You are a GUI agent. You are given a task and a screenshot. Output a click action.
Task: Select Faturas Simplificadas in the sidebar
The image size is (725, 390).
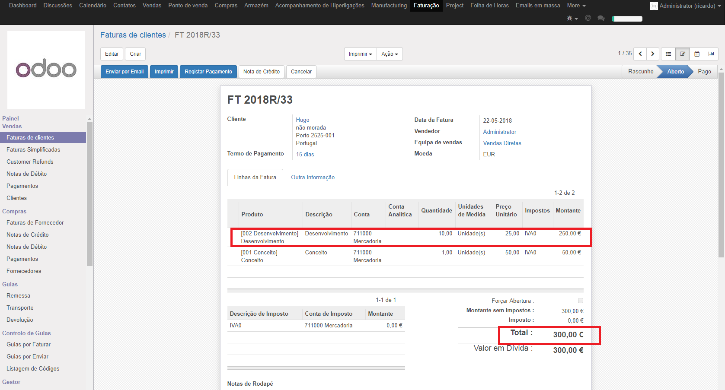click(x=33, y=150)
